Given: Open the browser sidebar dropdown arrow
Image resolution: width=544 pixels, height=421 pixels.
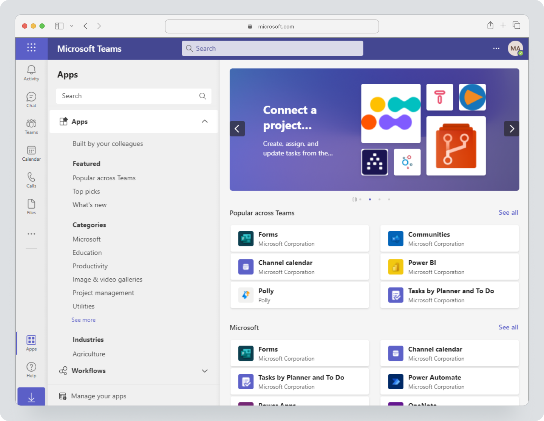Looking at the screenshot, I should (71, 26).
